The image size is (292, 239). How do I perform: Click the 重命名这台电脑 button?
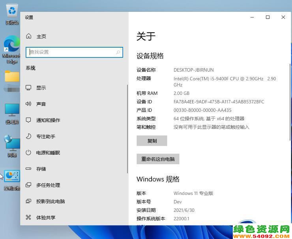158,159
